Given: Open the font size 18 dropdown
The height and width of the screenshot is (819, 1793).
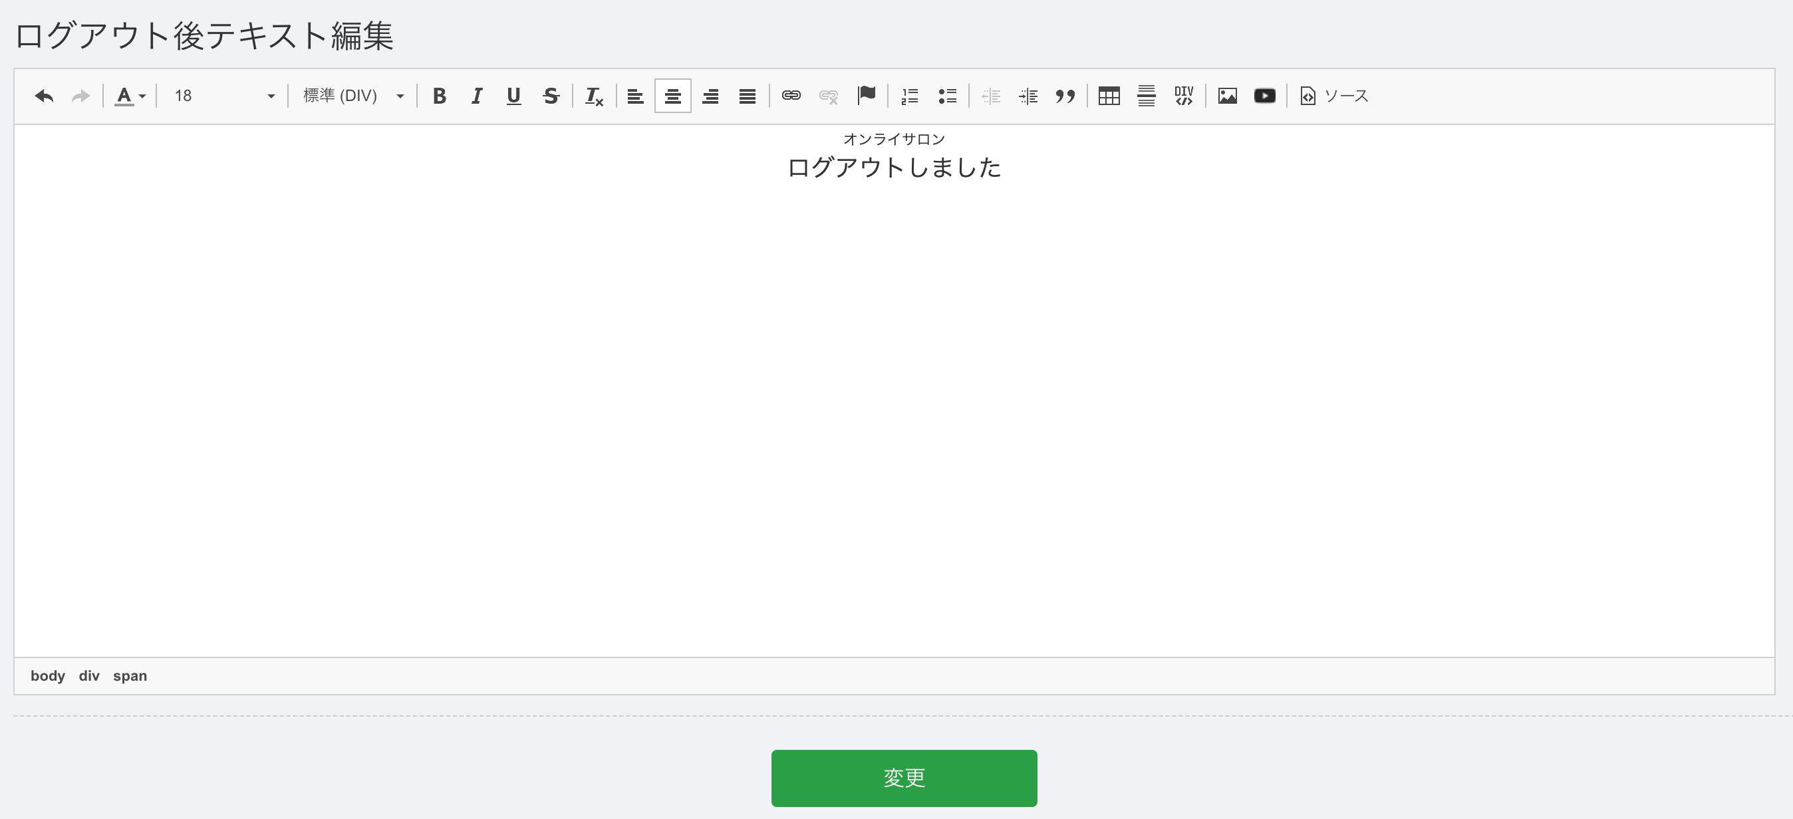Looking at the screenshot, I should 225,96.
